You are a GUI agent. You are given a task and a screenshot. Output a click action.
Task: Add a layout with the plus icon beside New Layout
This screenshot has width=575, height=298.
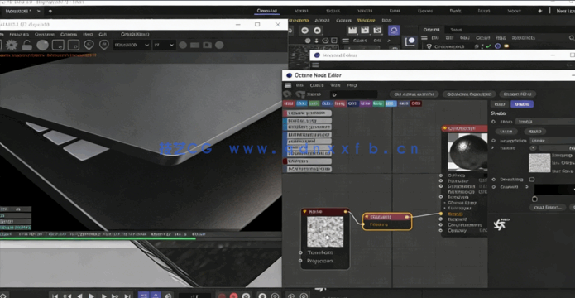click(539, 11)
